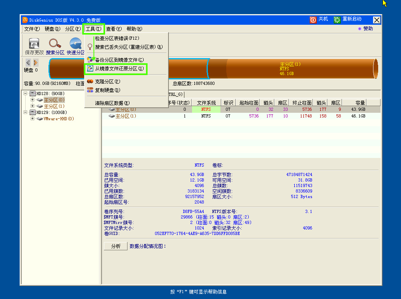401x299 pixels.
Task: Click the previous disk arrow icon
Action: pos(28,62)
